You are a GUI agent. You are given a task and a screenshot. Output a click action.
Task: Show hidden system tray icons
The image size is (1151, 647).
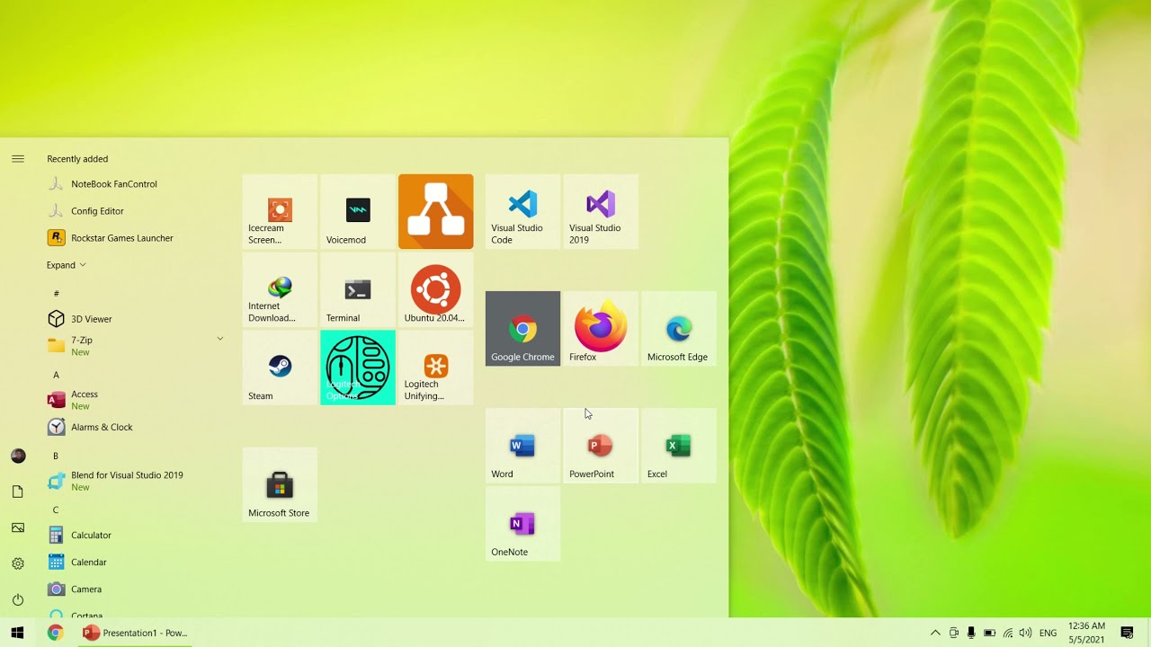[x=935, y=633]
